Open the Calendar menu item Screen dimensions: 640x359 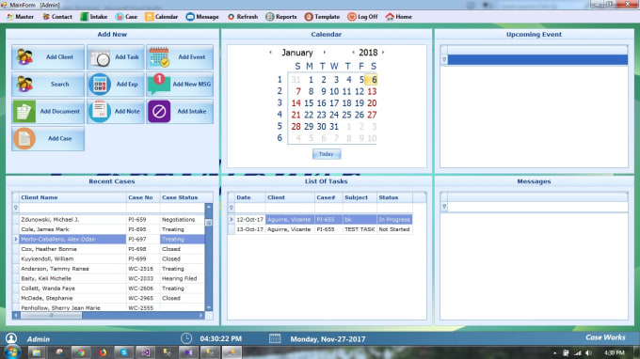162,17
